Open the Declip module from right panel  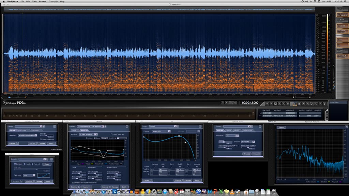(342, 9)
